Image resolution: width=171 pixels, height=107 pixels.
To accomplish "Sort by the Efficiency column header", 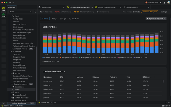I will pos(147,77).
